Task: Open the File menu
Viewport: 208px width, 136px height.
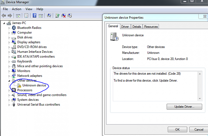Action: coord(5,9)
